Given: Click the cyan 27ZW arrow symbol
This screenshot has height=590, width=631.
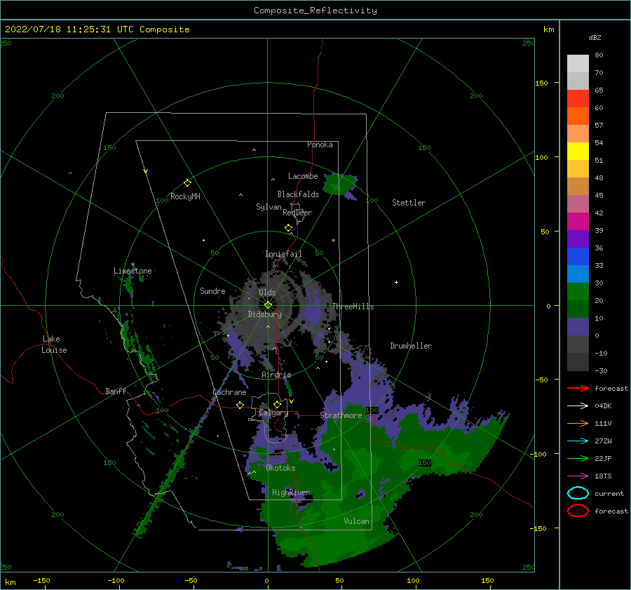Looking at the screenshot, I should tap(578, 441).
